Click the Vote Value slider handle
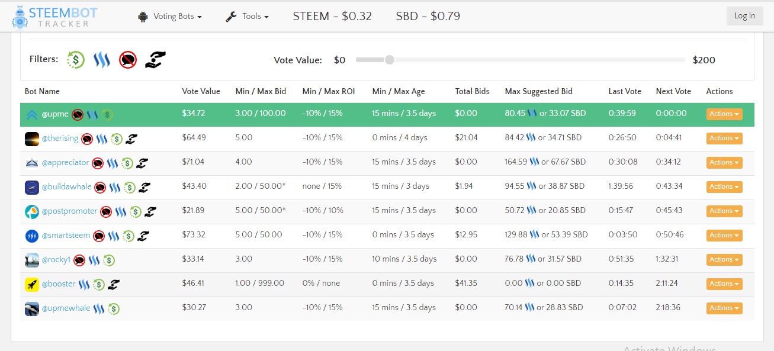This screenshot has height=351, width=774. click(389, 60)
